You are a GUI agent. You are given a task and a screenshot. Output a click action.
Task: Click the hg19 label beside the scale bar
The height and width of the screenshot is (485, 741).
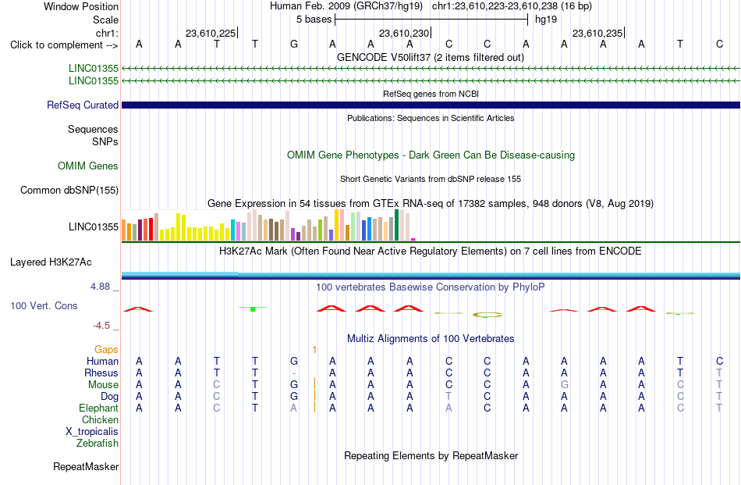(x=546, y=20)
